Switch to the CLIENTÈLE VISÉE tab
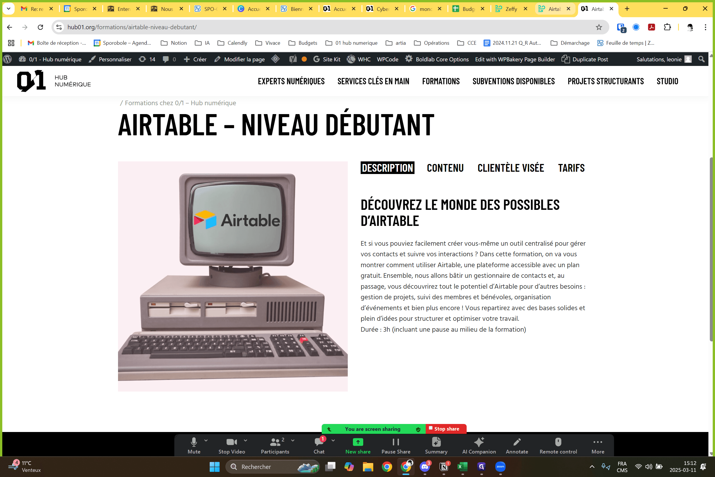 (x=511, y=168)
